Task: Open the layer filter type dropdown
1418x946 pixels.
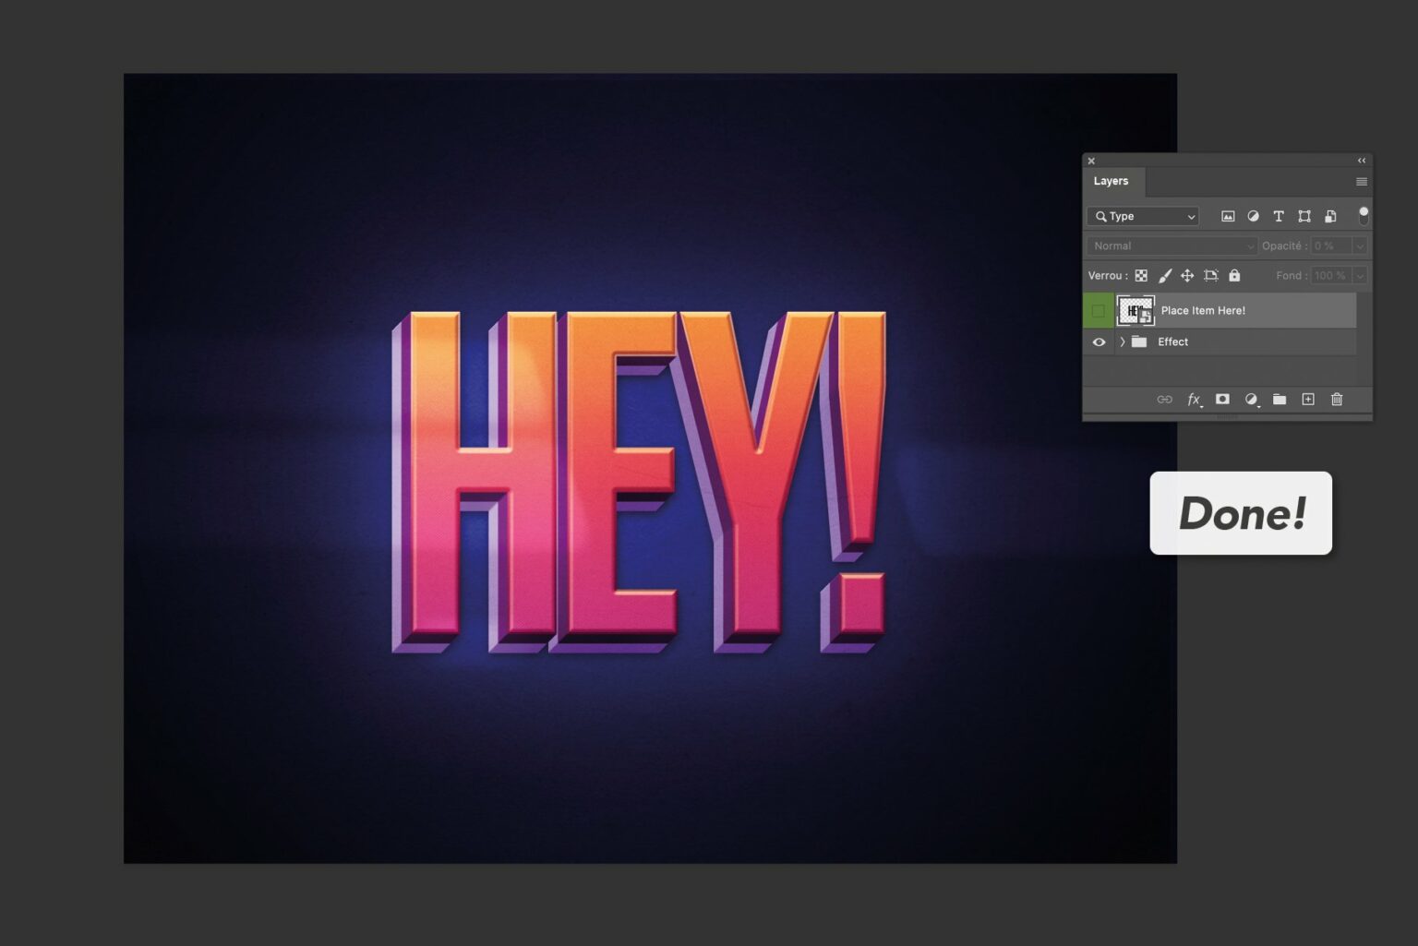Action: (1143, 216)
